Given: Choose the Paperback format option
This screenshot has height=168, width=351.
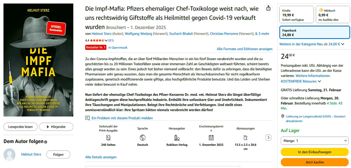Looking at the screenshot, I should tap(315, 33).
